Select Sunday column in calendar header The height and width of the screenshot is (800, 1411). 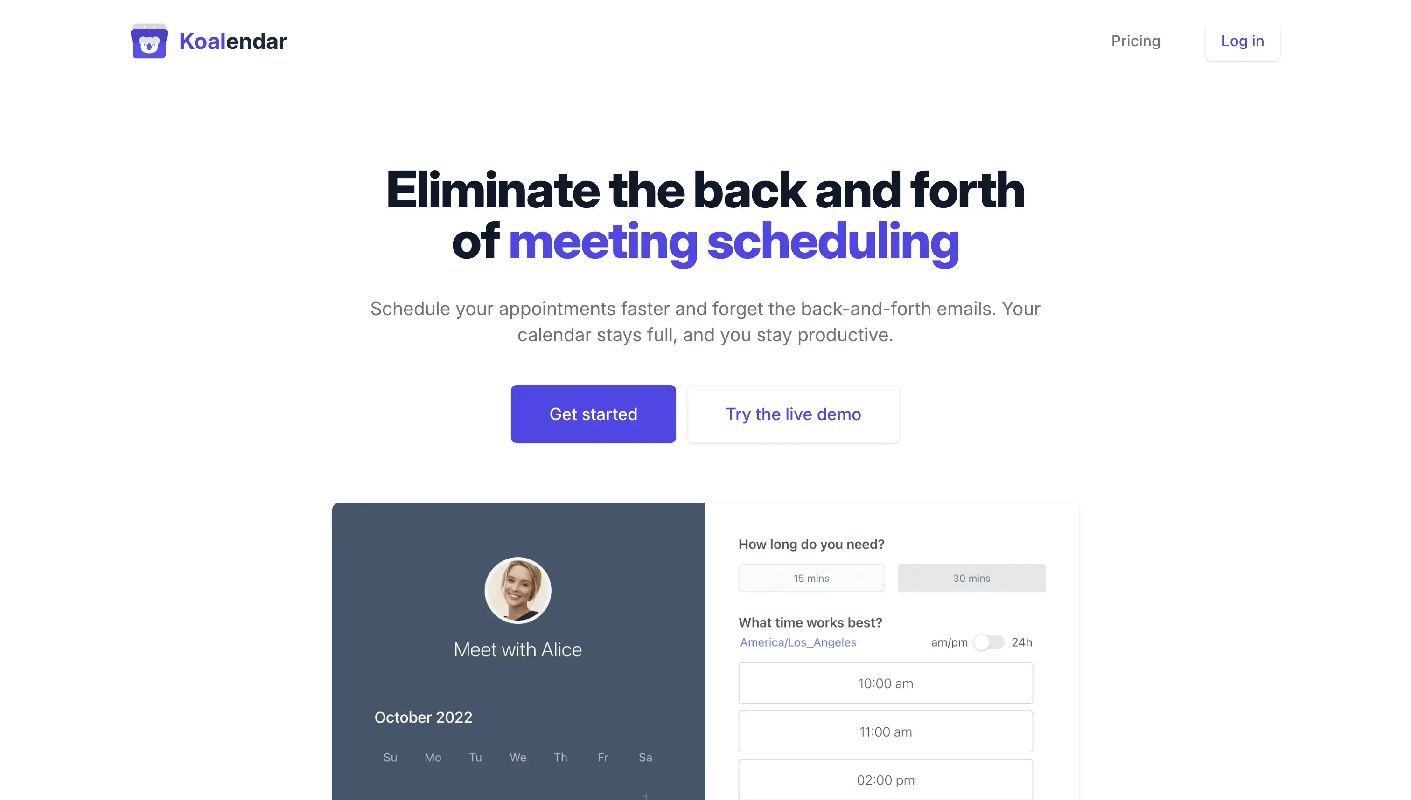390,757
